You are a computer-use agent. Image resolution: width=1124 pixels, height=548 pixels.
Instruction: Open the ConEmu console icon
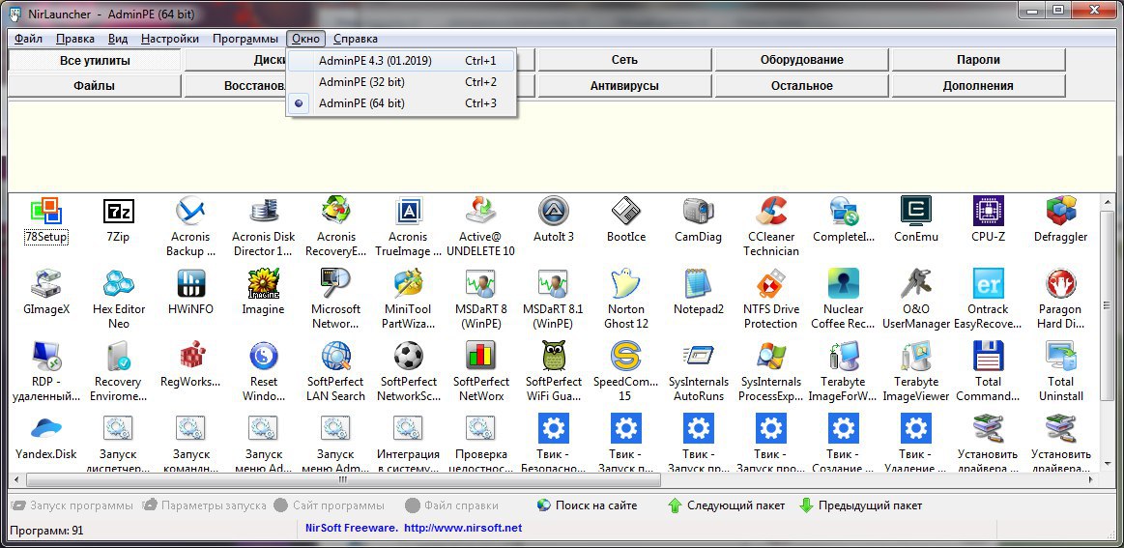(916, 212)
